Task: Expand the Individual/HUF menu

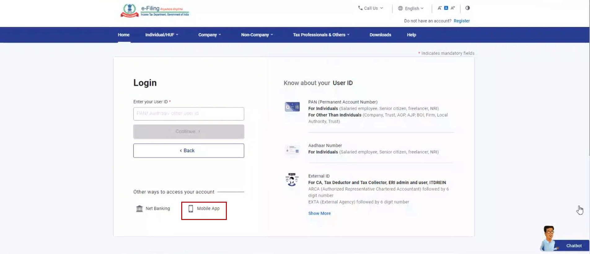Action: click(161, 35)
